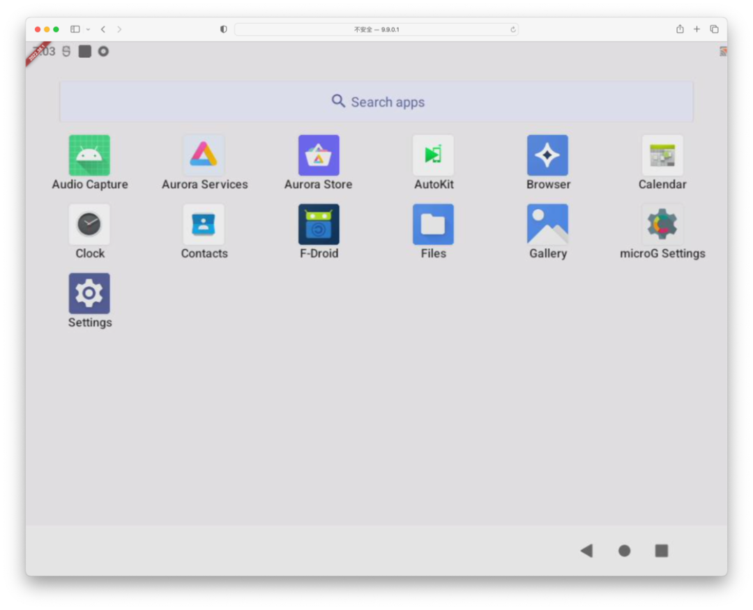The width and height of the screenshot is (753, 610).
Task: Click the circle status bar icon
Action: (x=103, y=52)
